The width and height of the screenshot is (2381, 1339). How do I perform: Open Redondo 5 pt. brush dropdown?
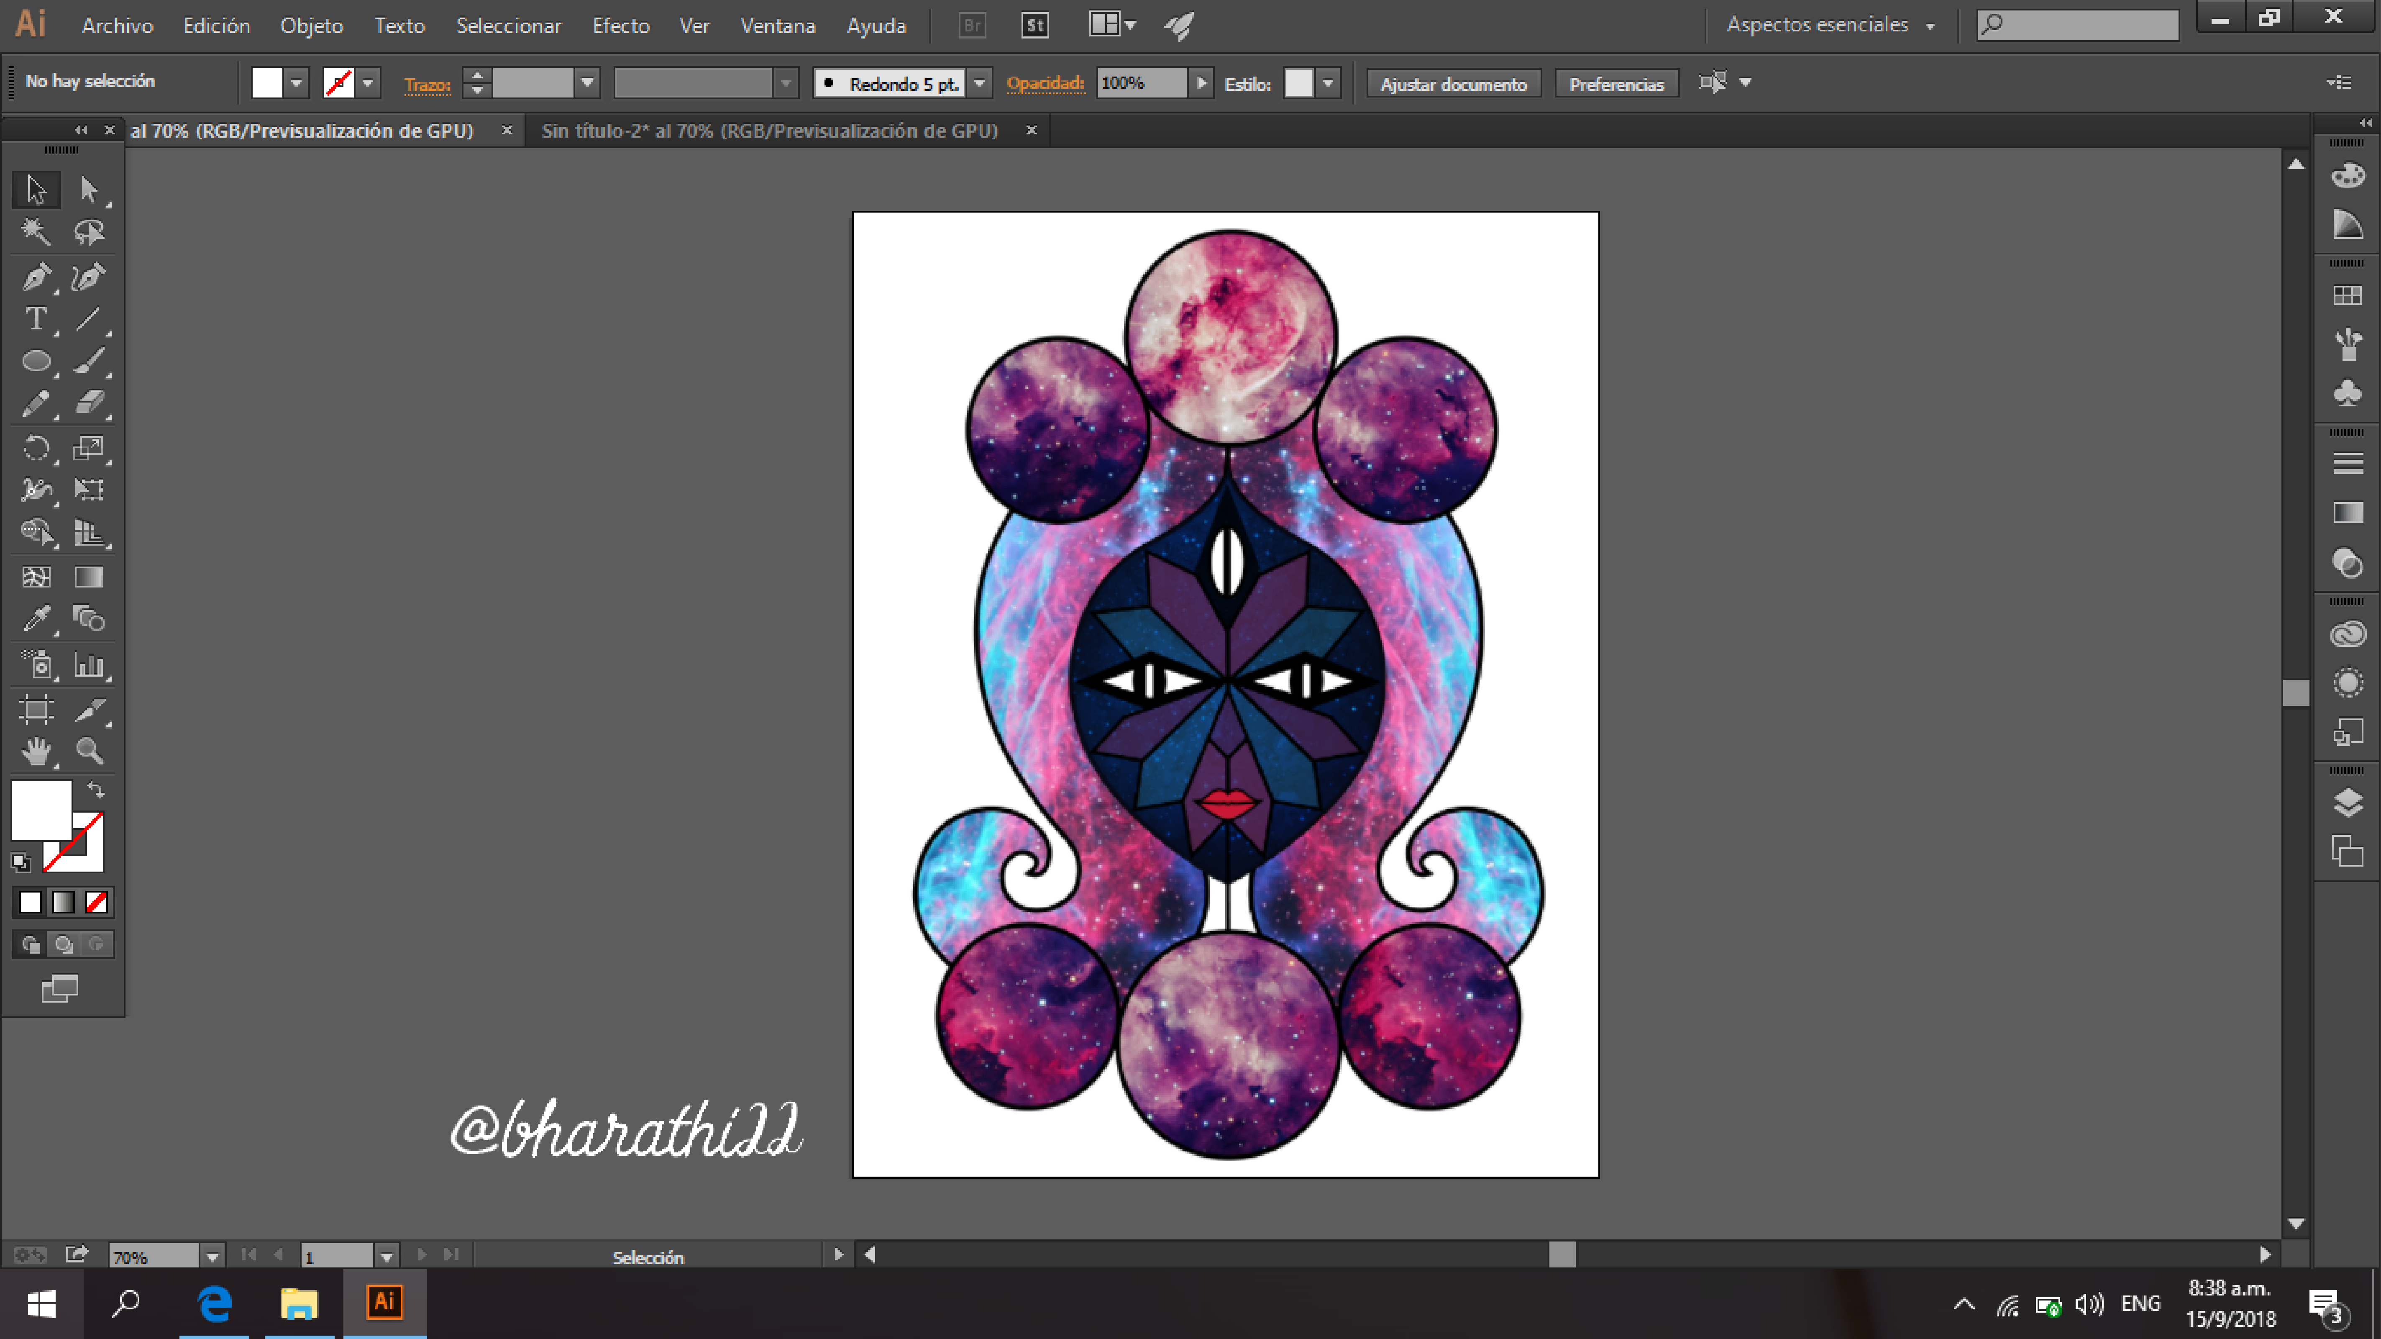pyautogui.click(x=980, y=83)
